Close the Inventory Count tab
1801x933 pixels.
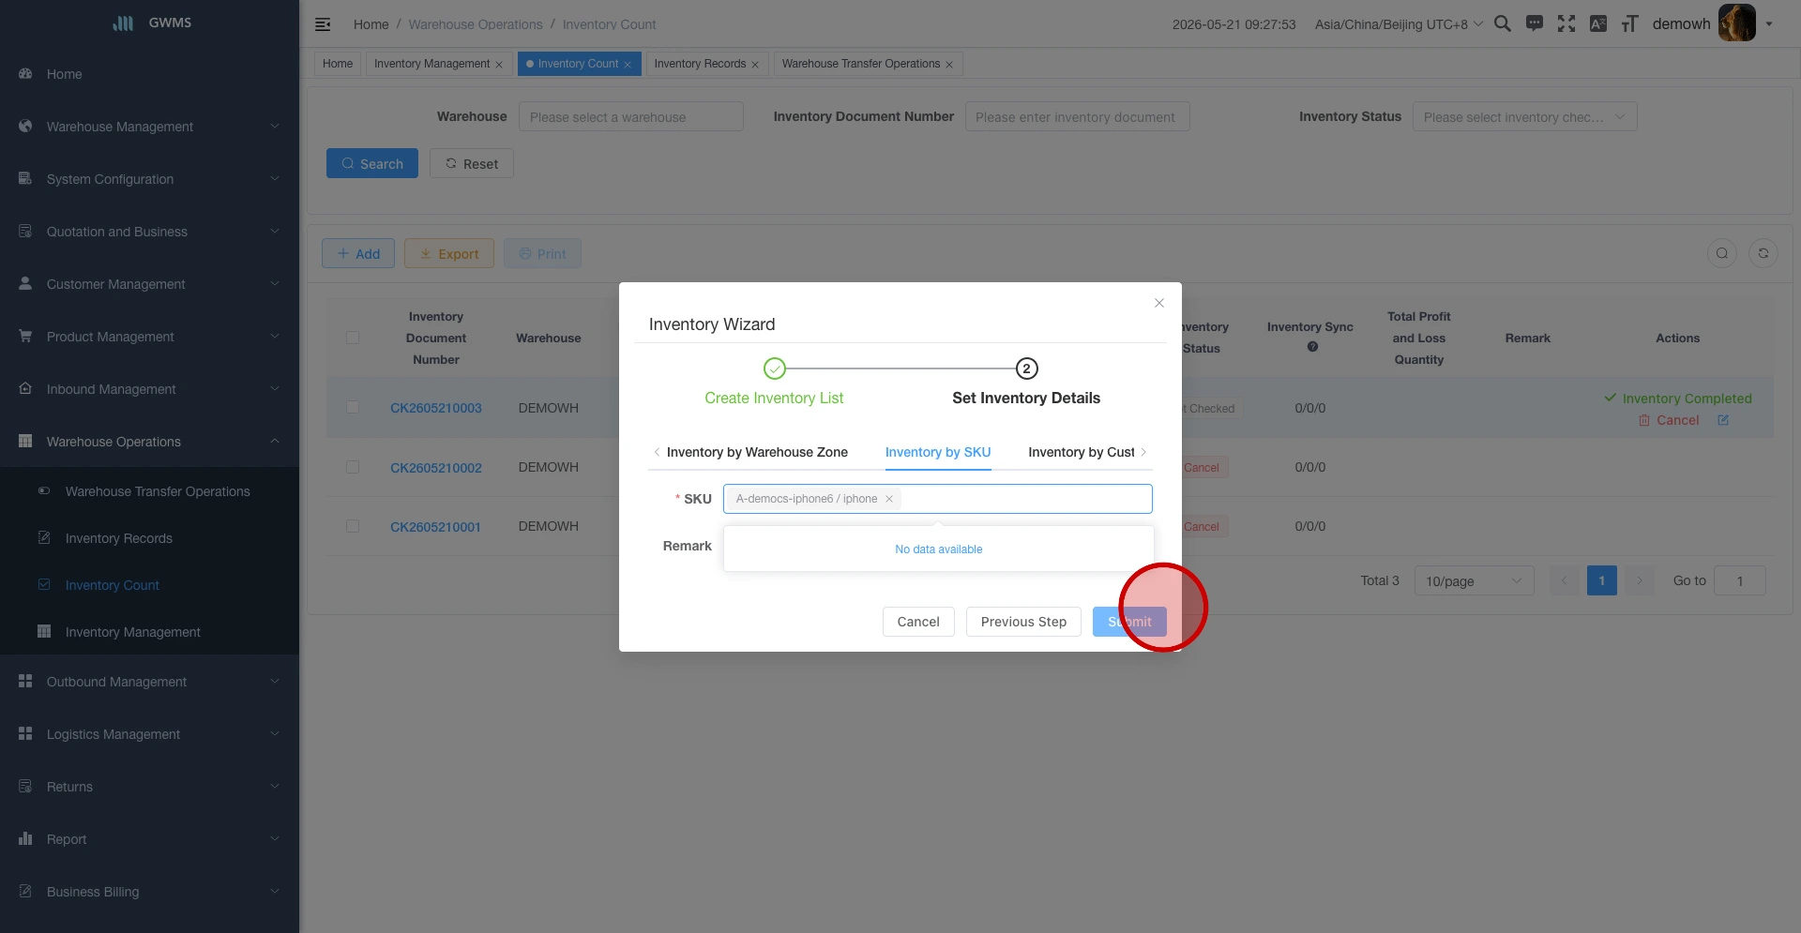628,65
